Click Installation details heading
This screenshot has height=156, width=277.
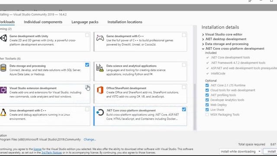pos(220,27)
